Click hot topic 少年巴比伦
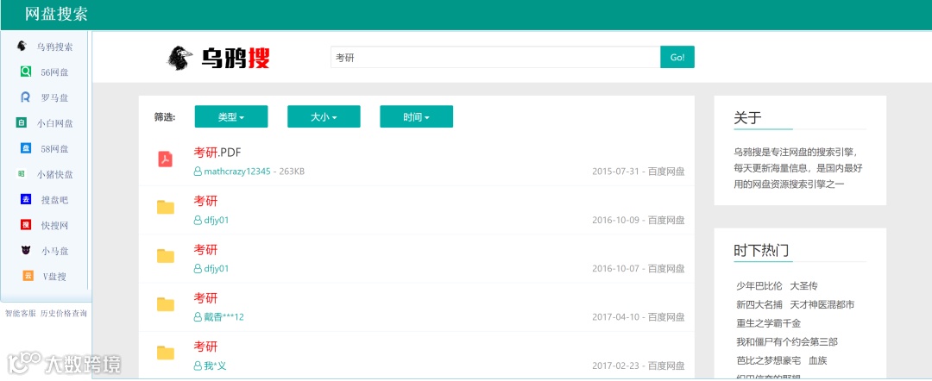 (x=759, y=286)
